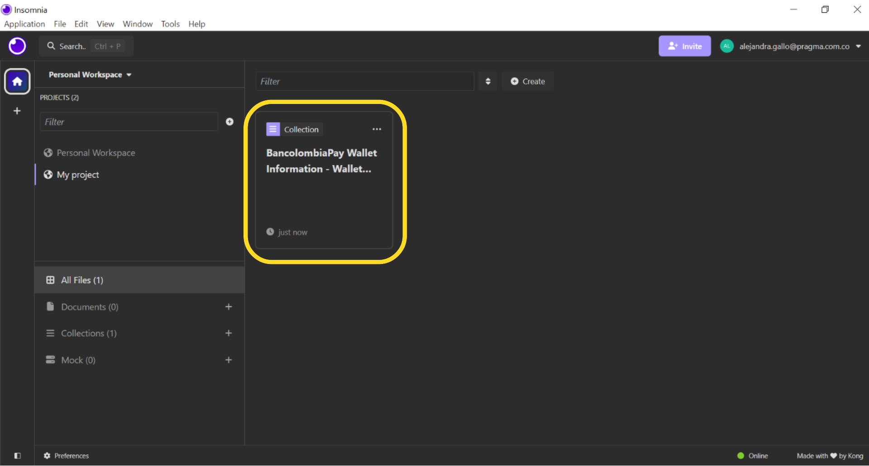Open the collection card three-dot menu
Viewport: 869px width, 466px height.
377,129
